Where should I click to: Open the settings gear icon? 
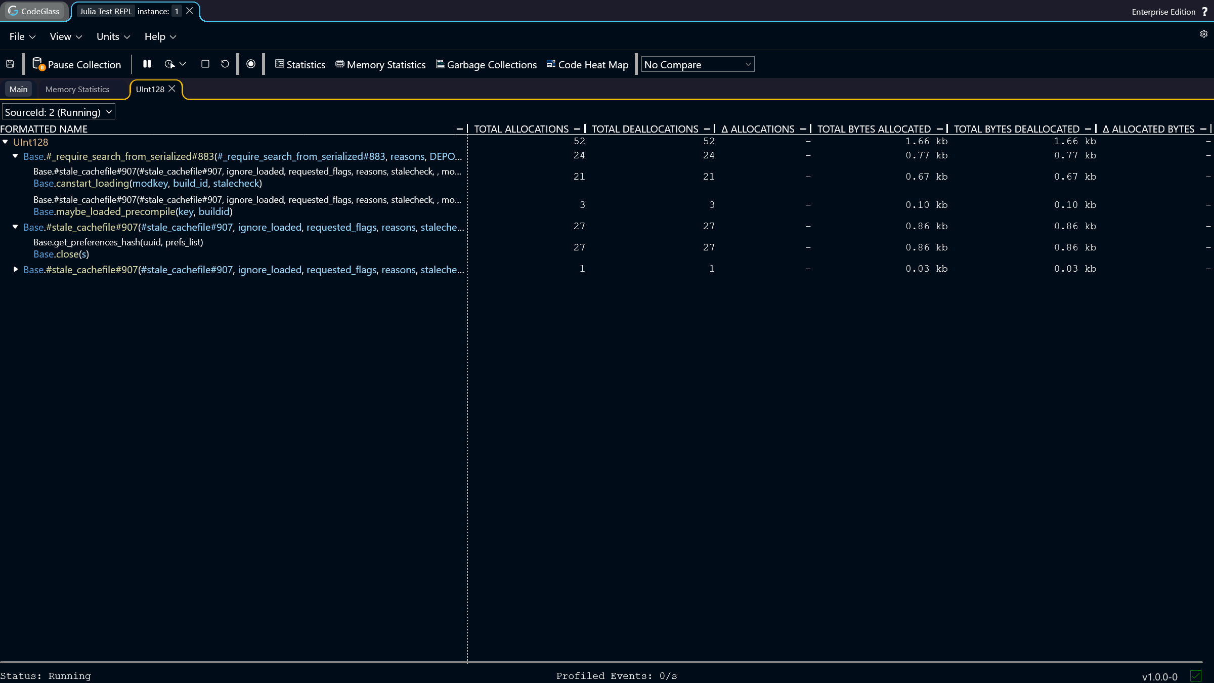coord(1204,34)
